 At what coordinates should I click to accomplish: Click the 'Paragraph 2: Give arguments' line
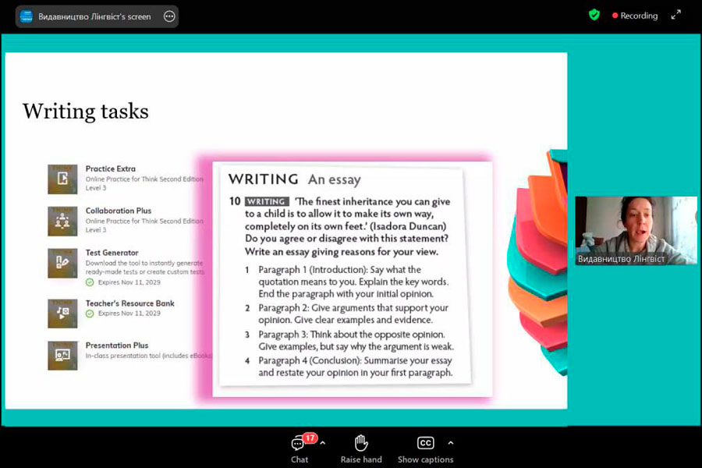click(x=353, y=307)
